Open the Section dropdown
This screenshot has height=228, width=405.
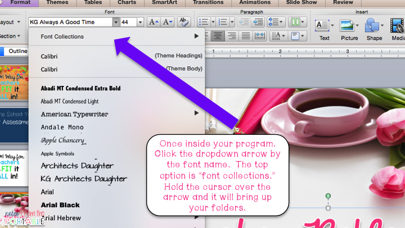tap(10, 36)
